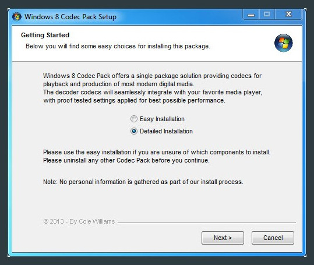The height and width of the screenshot is (265, 314).
Task: Click the "Windows 8 Codec Pack Setup" title
Action: [70, 17]
